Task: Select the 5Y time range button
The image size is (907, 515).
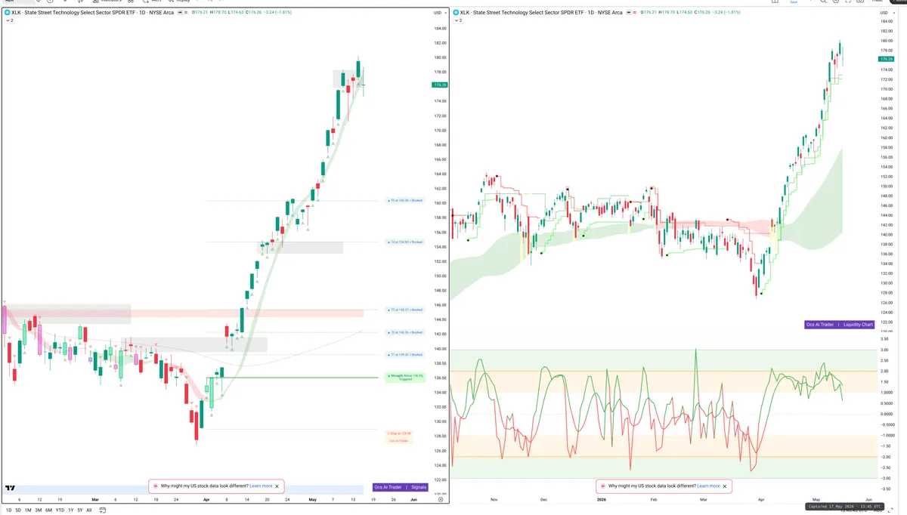Action: click(x=79, y=510)
